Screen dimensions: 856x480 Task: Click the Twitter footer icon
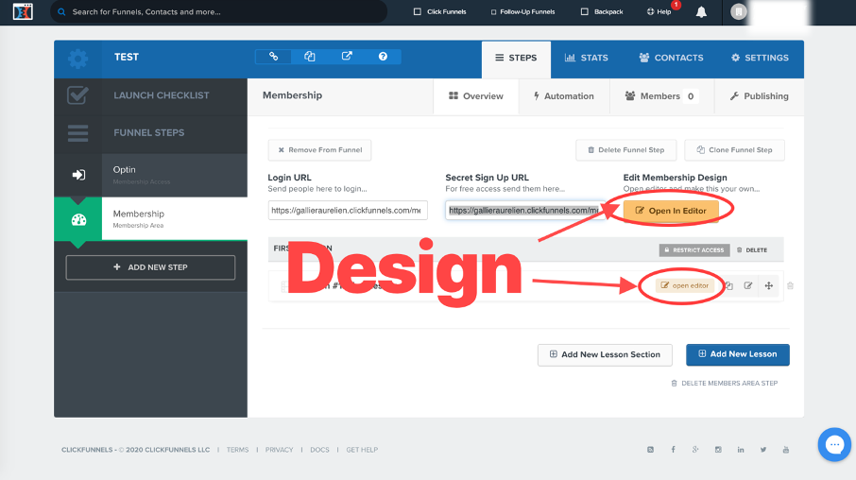[763, 450]
